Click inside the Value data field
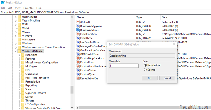The image size is (211, 110). [124, 66]
